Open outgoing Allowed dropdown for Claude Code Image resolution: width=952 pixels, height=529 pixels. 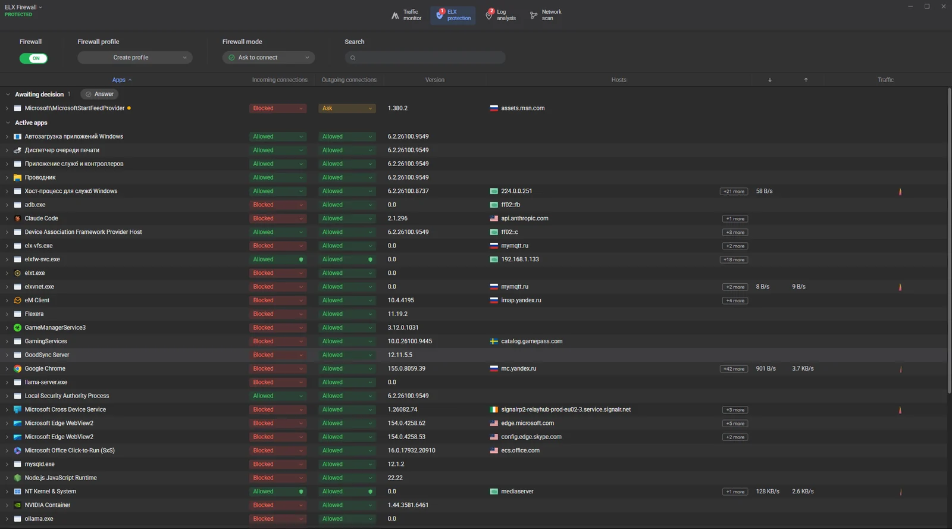347,218
